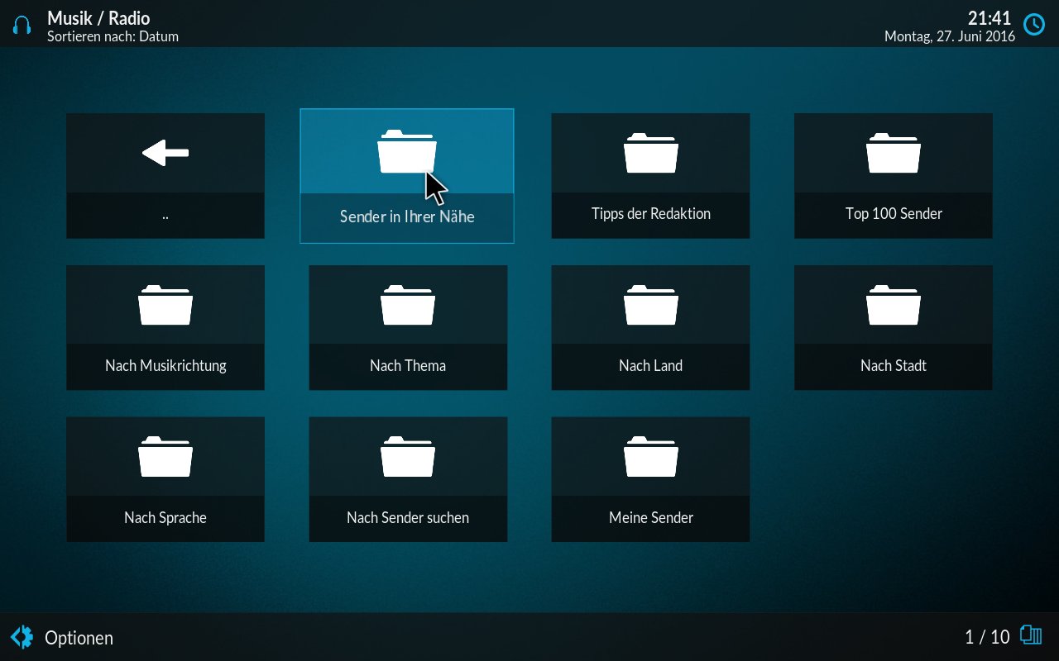The image size is (1059, 661).
Task: Click the pages icon beside 1 / 10
Action: pos(1031,635)
